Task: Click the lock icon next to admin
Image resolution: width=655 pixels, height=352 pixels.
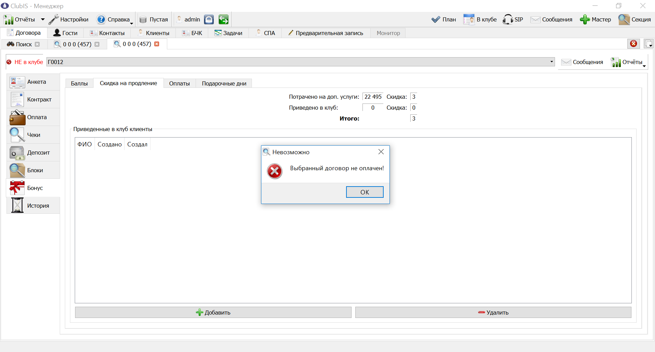Action: pyautogui.click(x=209, y=19)
